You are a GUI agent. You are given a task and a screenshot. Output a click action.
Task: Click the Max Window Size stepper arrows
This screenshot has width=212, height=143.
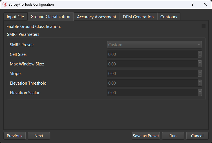[x=200, y=64]
